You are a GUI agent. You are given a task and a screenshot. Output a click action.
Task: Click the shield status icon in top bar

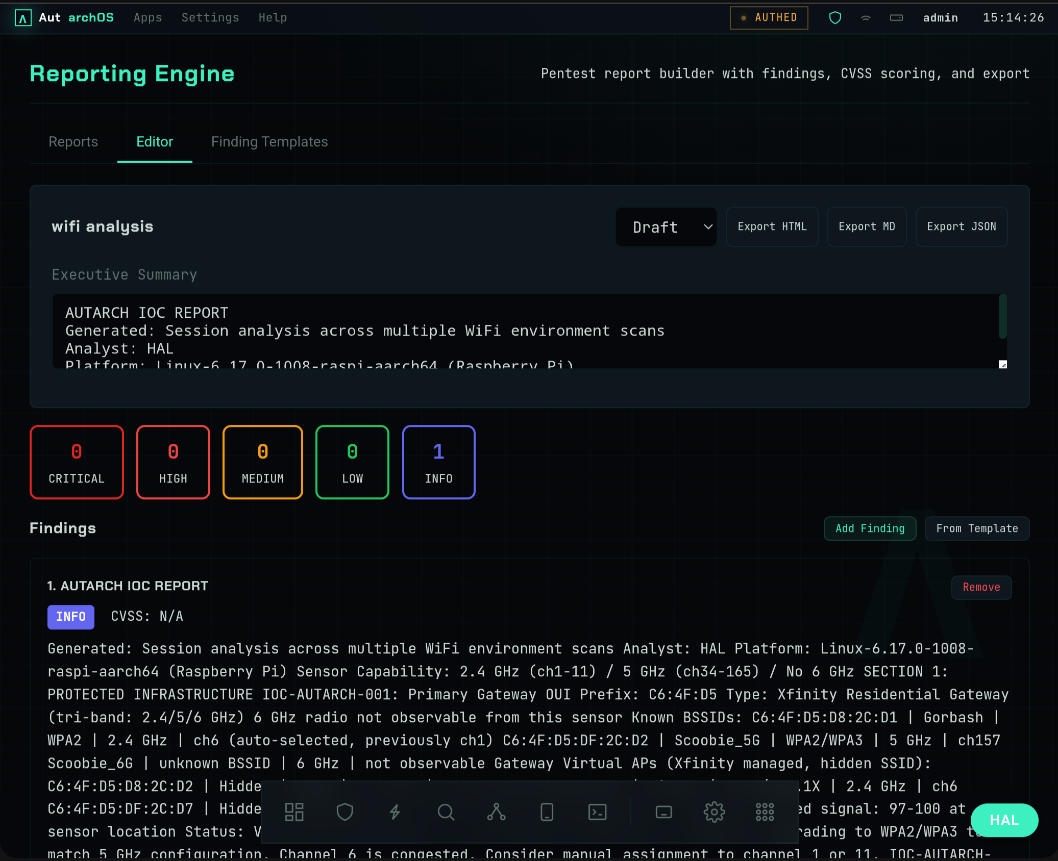tap(835, 18)
